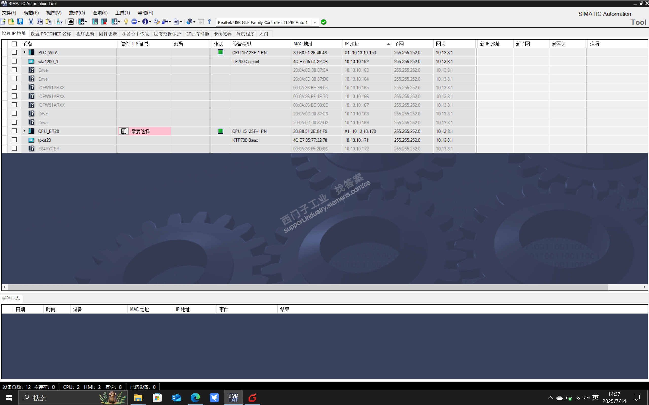The width and height of the screenshot is (649, 405).
Task: Open SIMATIC Automation Tool taskbar icon
Action: 233,397
